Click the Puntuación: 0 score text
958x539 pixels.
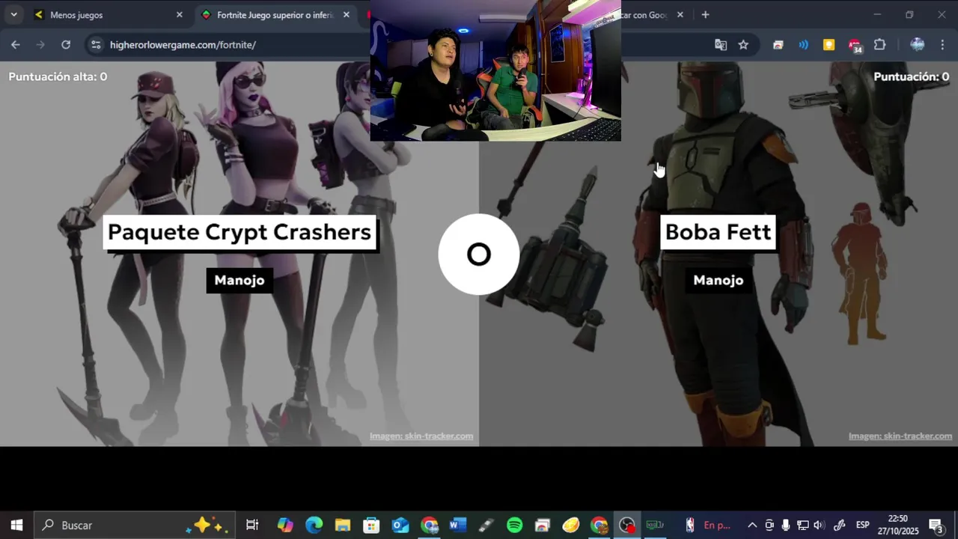[912, 76]
